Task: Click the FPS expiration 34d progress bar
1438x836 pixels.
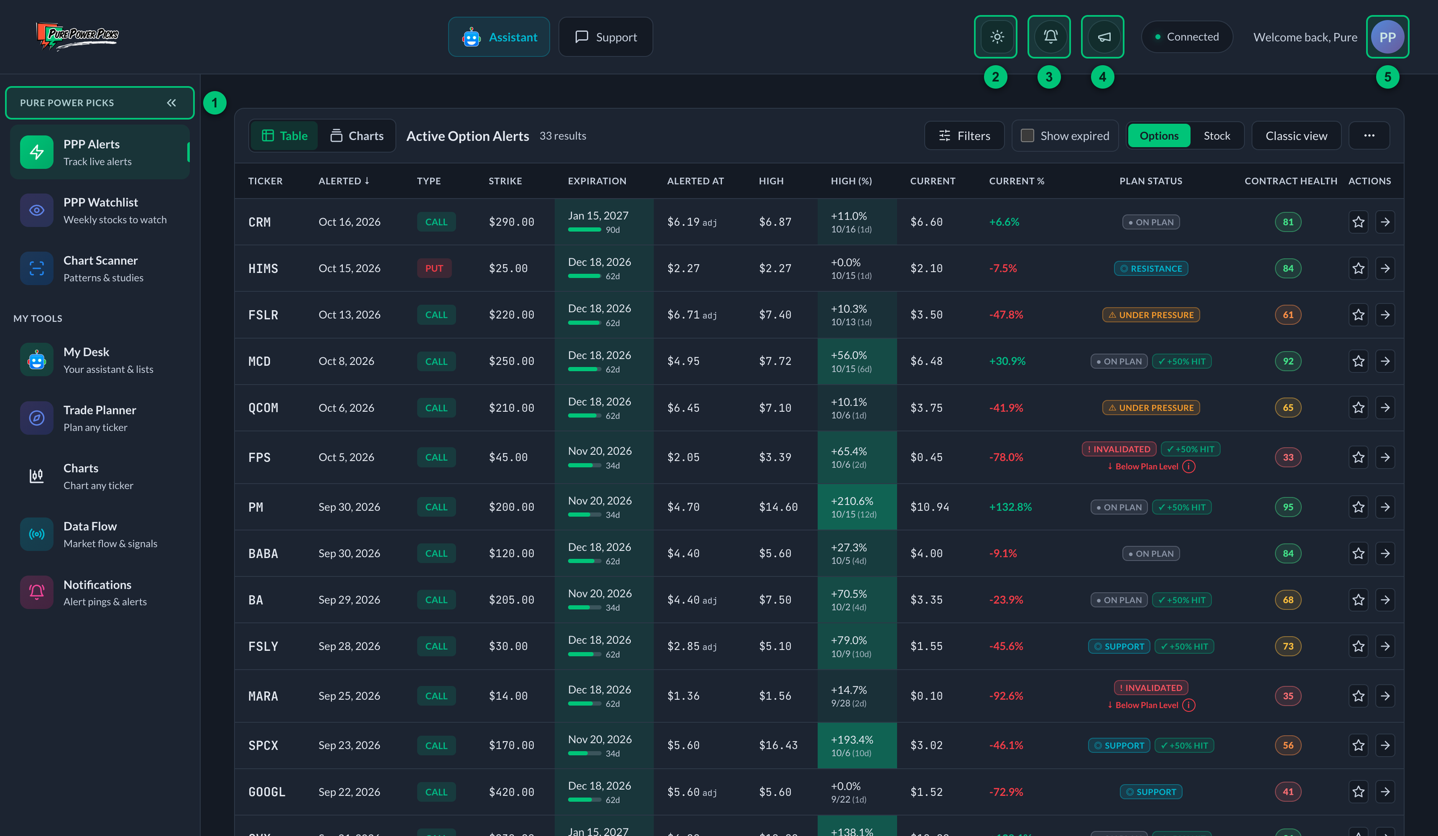Action: pyautogui.click(x=585, y=465)
